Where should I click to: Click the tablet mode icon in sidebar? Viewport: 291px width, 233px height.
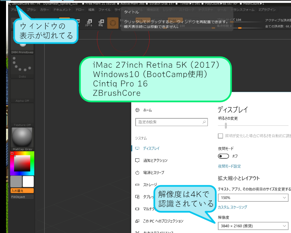tap(137, 197)
